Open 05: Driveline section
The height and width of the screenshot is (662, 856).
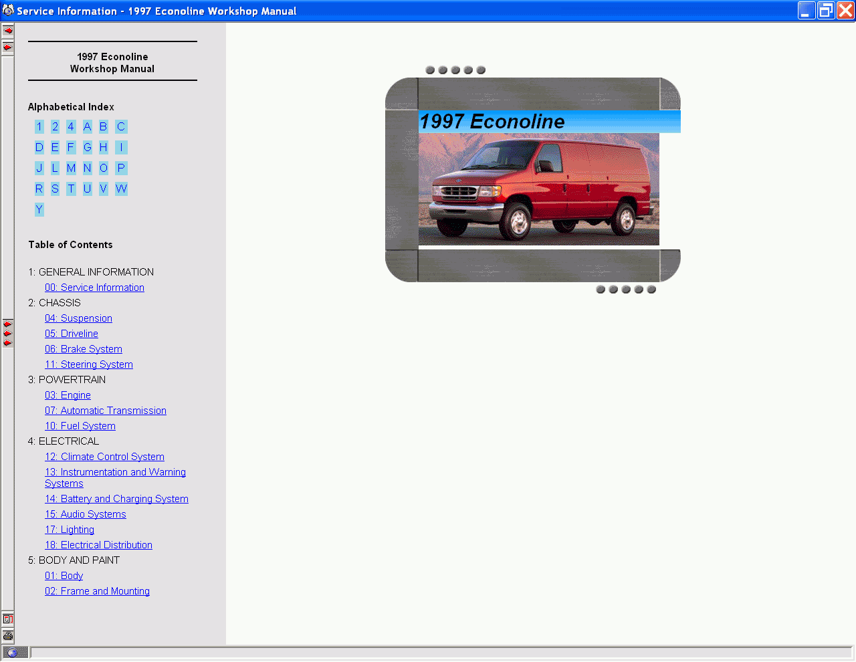click(x=72, y=334)
